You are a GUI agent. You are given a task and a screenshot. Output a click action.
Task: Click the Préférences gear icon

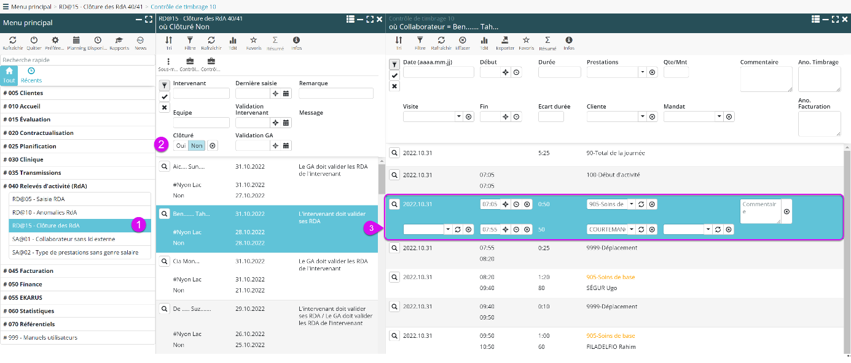pyautogui.click(x=55, y=40)
